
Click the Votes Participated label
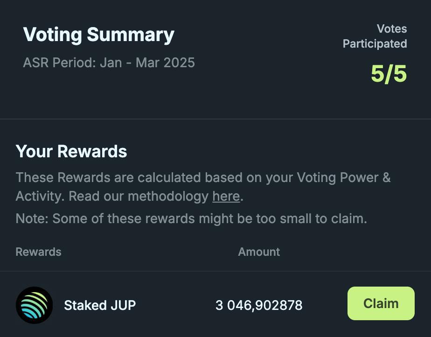point(375,36)
